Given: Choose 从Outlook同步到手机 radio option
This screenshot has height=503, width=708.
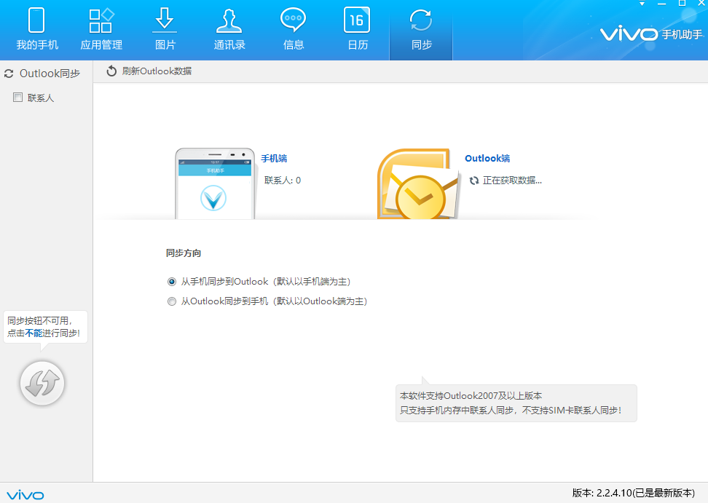Looking at the screenshot, I should pyautogui.click(x=172, y=301).
